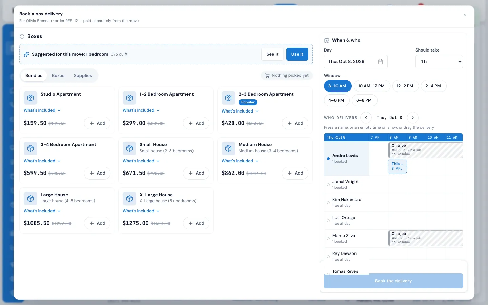Click Marco Silva's On a job block
Viewport: 488px width, 305px height.
425,238
